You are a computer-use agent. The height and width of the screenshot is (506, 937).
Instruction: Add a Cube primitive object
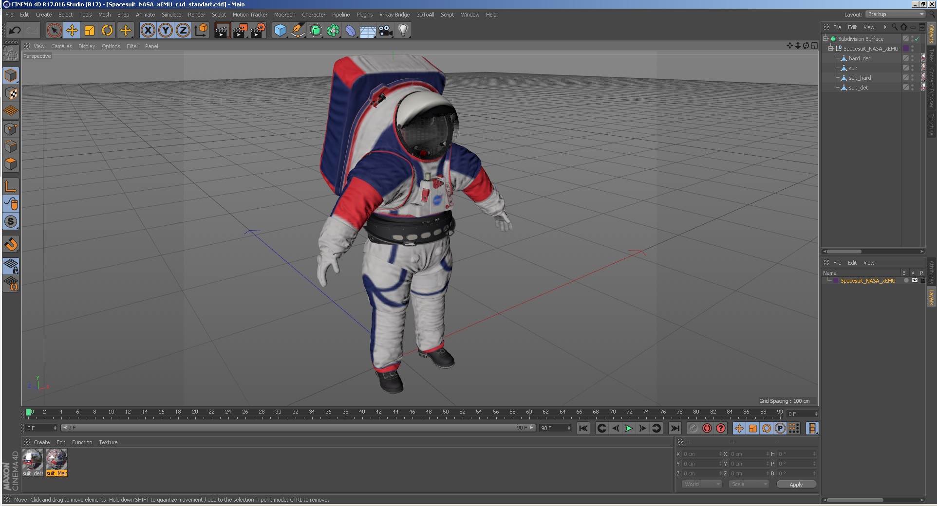280,31
